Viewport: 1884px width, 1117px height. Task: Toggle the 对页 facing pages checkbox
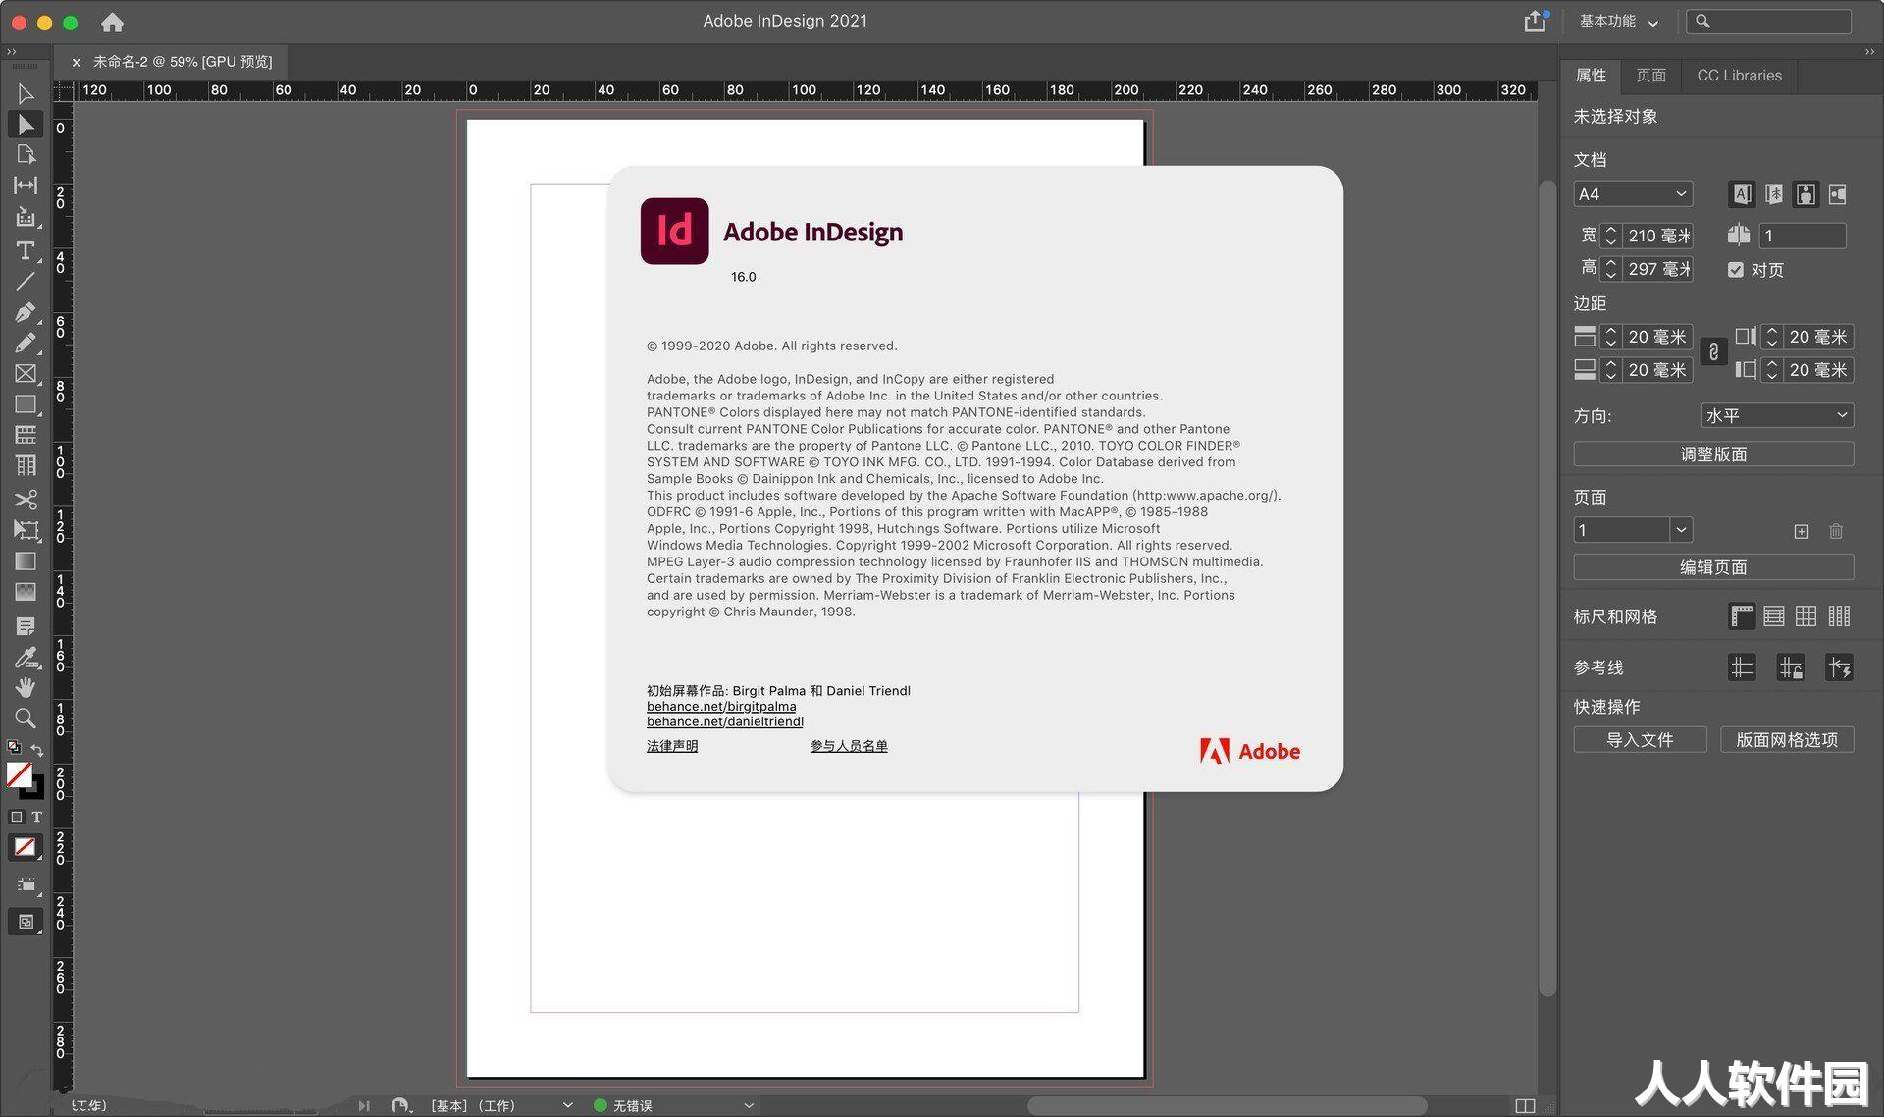[x=1736, y=270]
